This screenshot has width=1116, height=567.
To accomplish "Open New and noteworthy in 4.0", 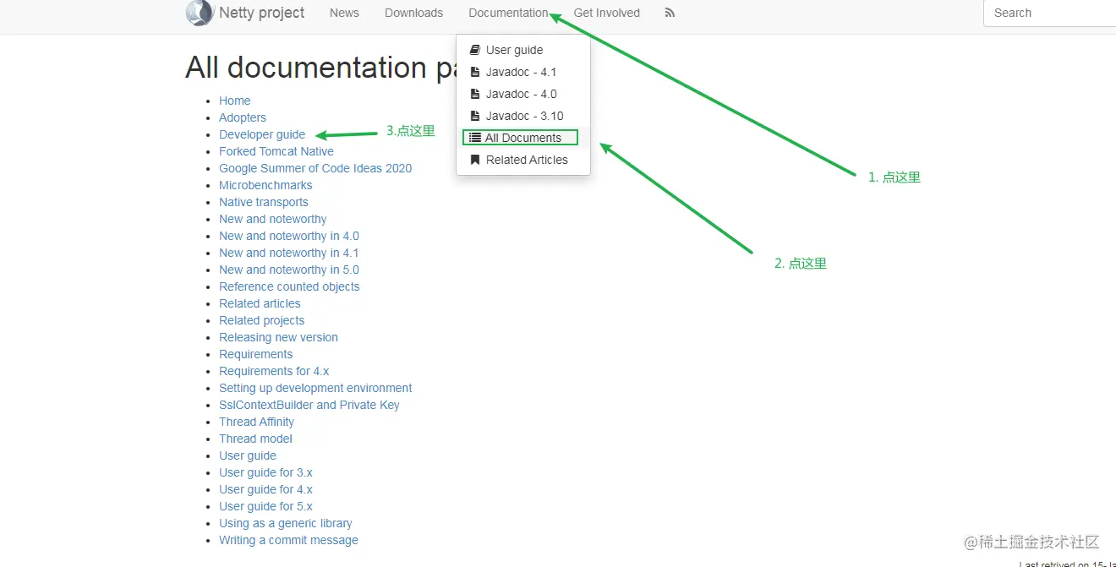I will click(289, 236).
